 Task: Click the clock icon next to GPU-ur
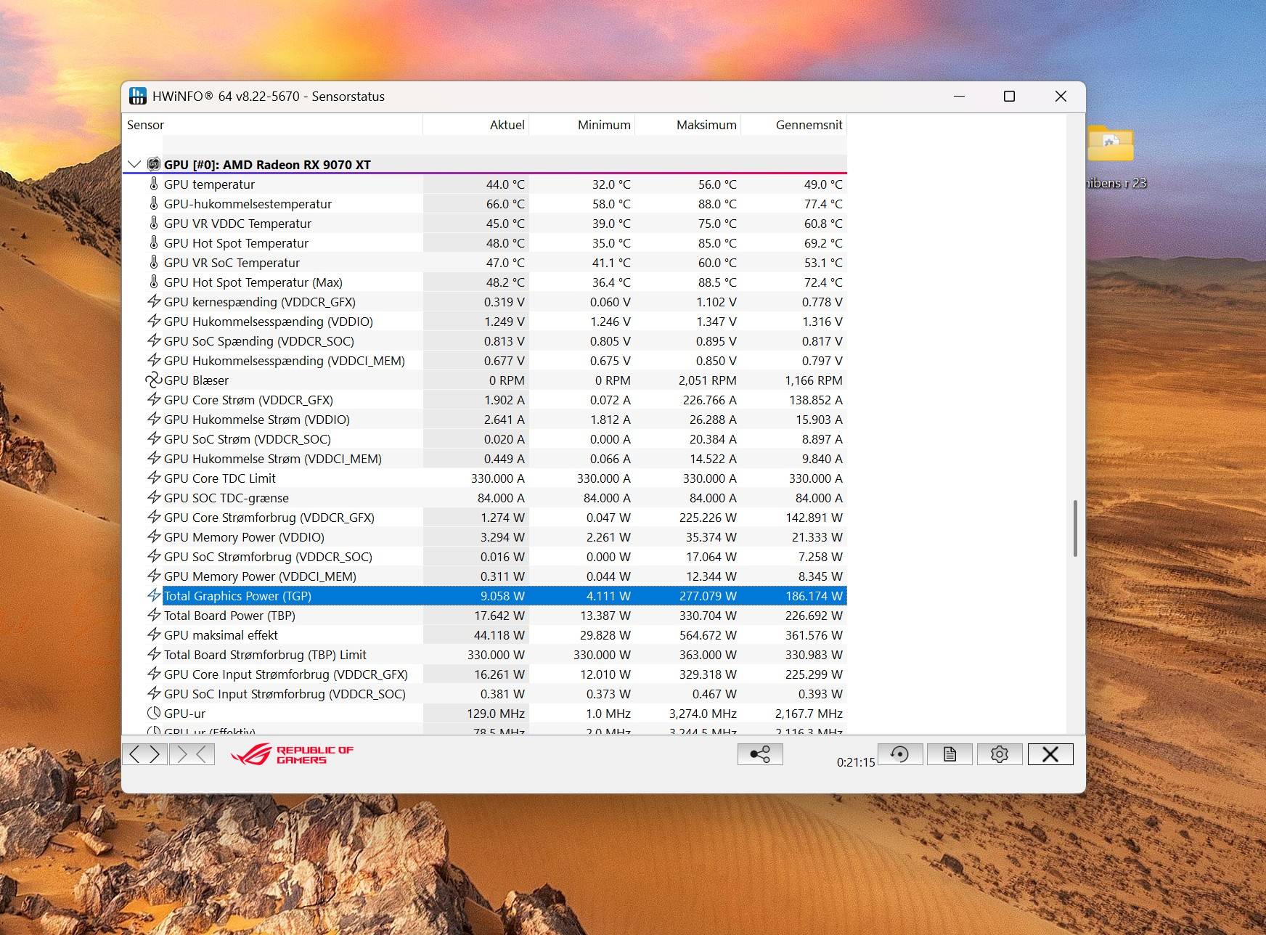pos(154,713)
